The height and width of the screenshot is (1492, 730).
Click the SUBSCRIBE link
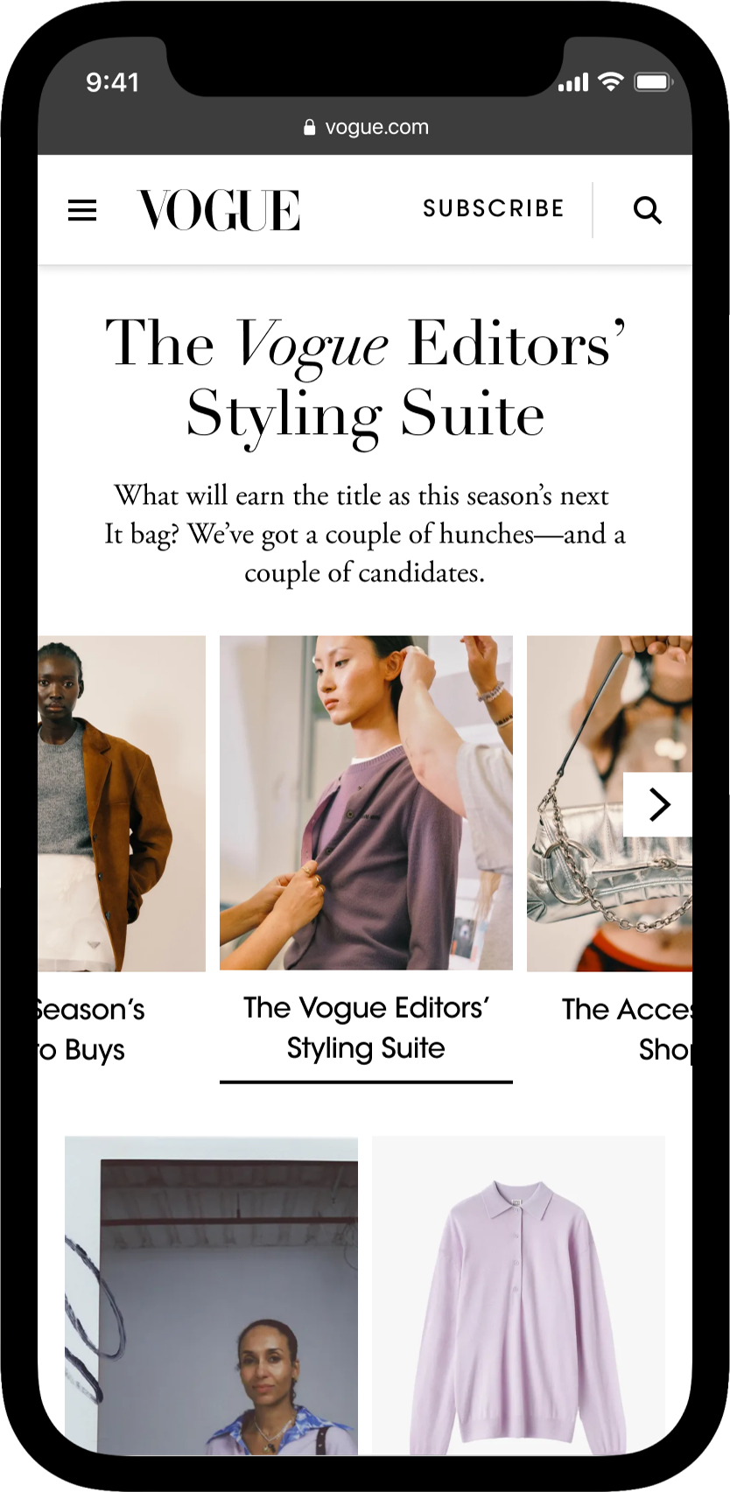point(494,208)
